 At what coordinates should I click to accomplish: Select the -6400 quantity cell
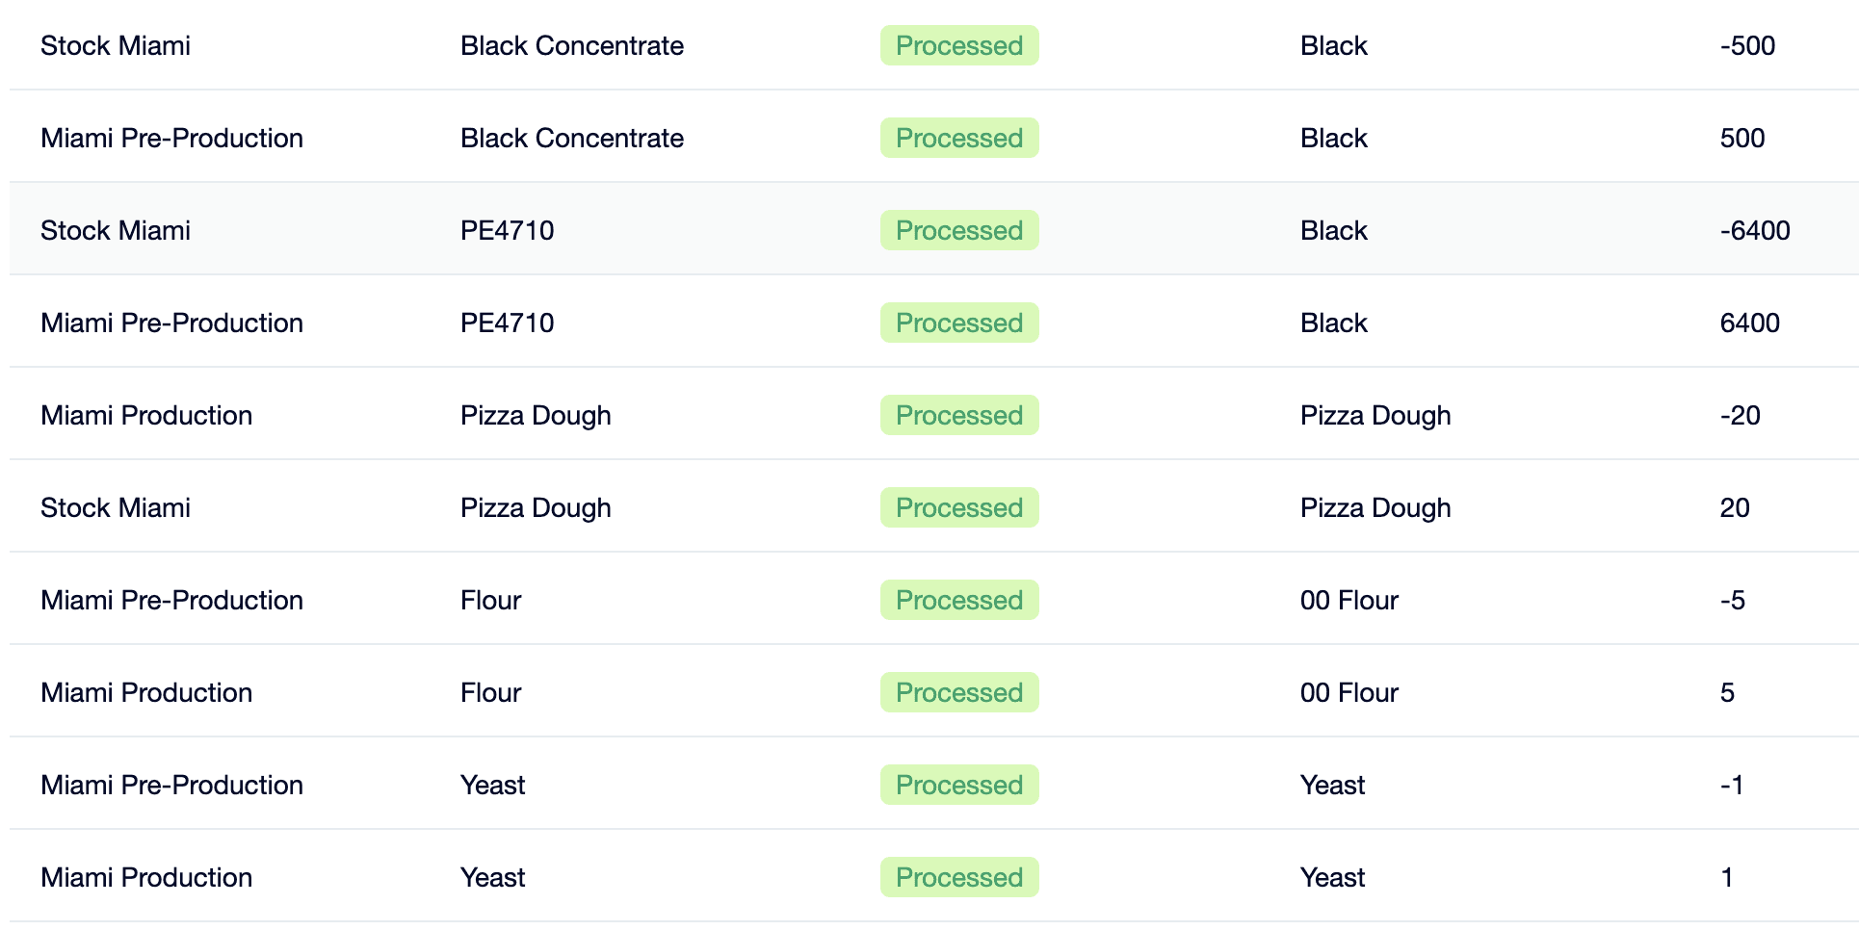click(x=1755, y=230)
